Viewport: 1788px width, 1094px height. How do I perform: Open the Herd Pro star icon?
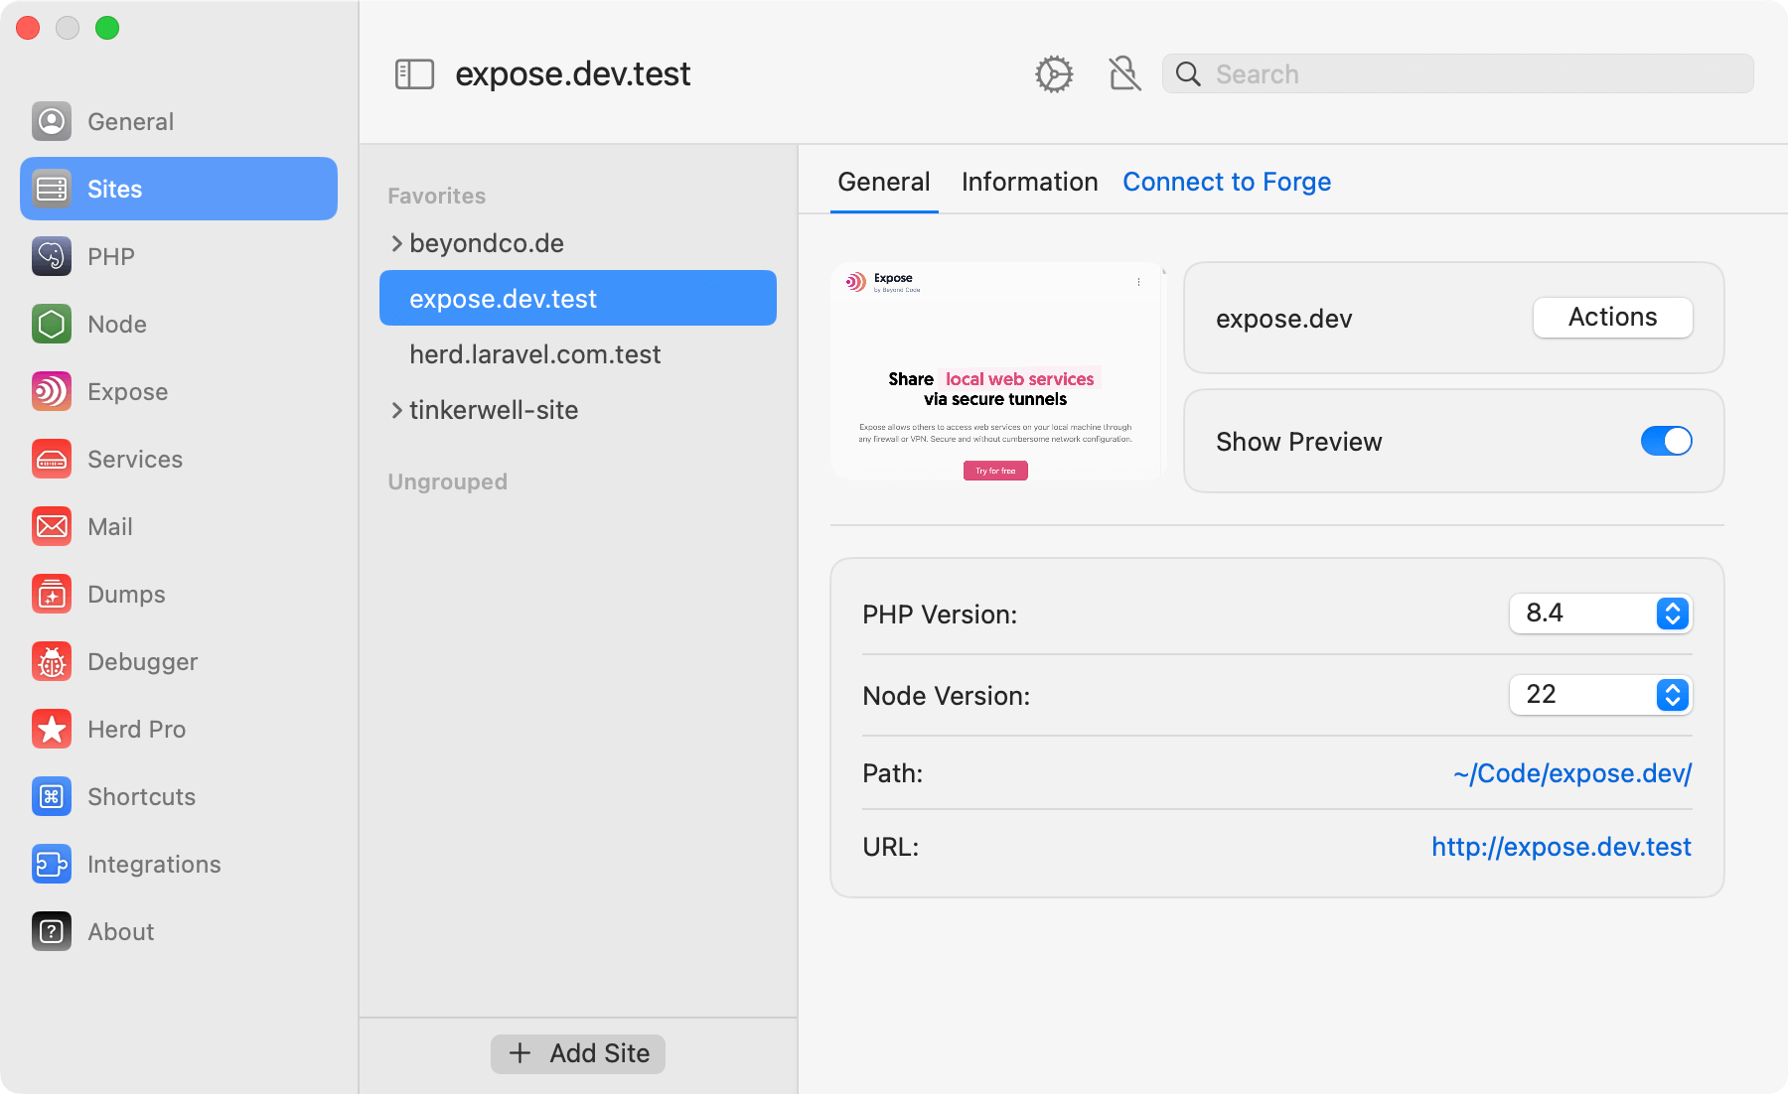click(52, 729)
